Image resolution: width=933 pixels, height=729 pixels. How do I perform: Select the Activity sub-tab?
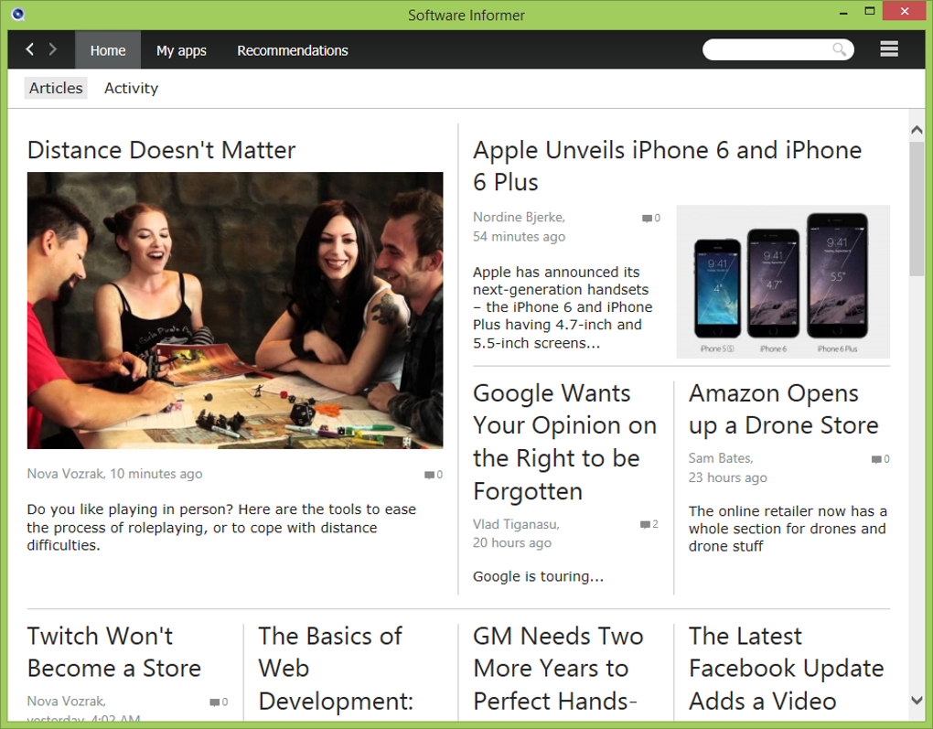coord(132,88)
